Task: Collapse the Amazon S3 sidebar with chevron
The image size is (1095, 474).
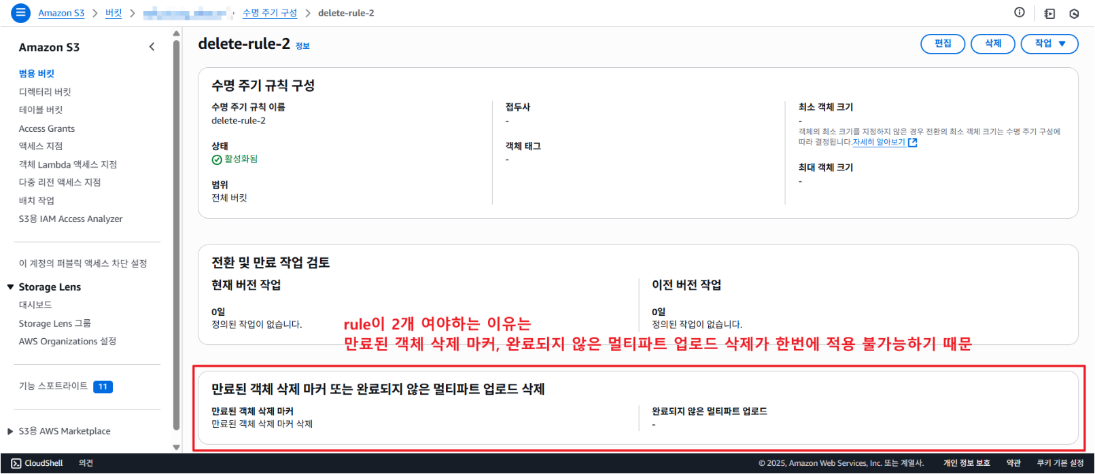Action: coord(152,47)
